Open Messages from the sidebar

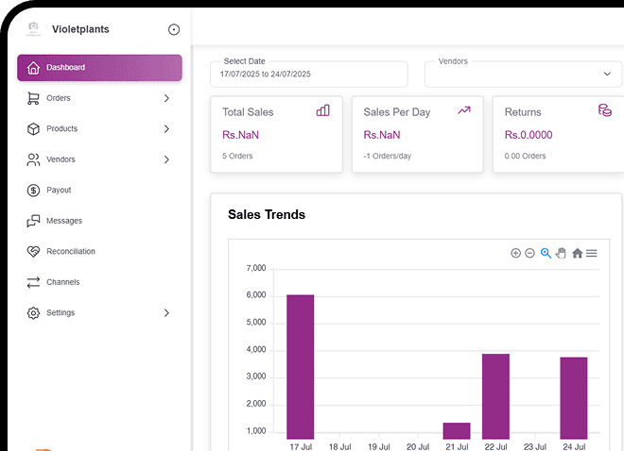63,221
